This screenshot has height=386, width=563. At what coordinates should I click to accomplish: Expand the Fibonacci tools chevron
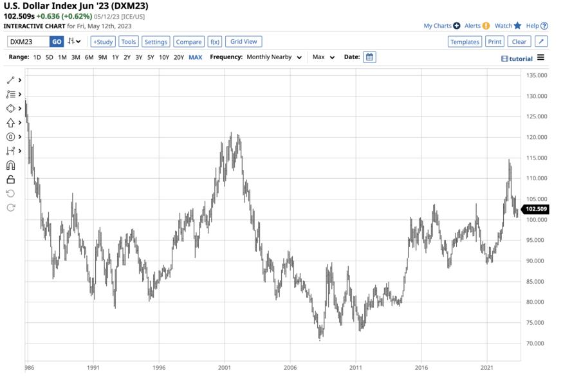coord(20,95)
